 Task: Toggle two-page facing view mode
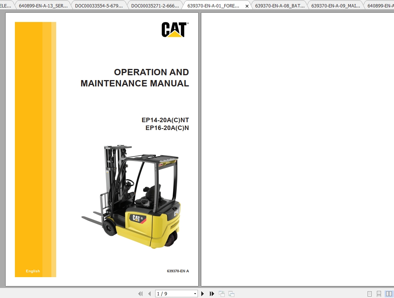point(388,294)
